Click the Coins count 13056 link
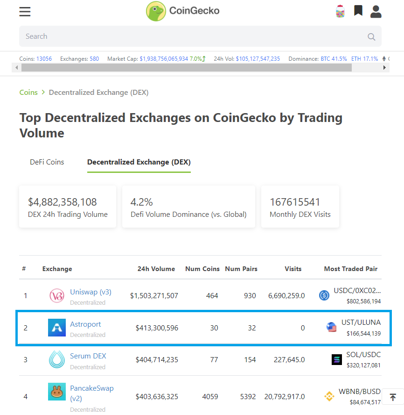This screenshot has width=404, height=415. pos(44,59)
